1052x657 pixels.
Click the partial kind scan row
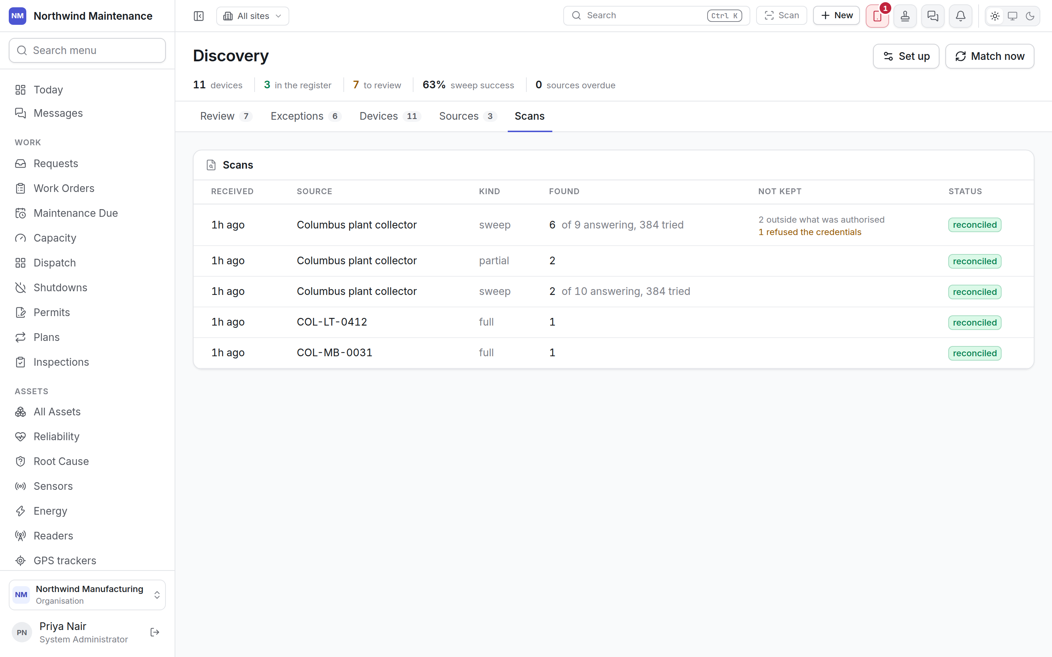click(613, 261)
